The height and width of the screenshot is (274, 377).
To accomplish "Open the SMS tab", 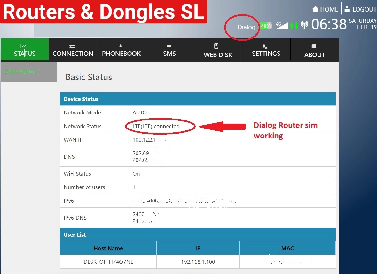I will point(169,50).
